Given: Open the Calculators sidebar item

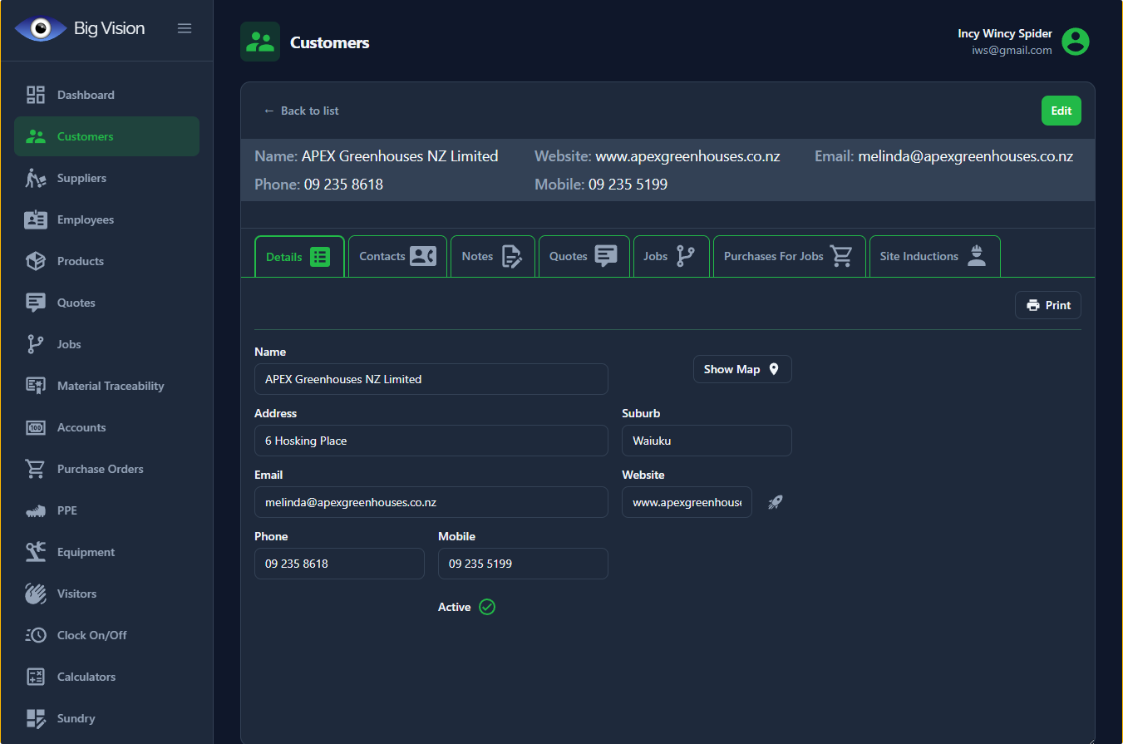Looking at the screenshot, I should click(86, 677).
